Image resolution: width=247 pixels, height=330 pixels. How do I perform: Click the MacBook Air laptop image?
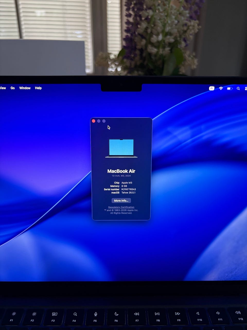tap(121, 148)
